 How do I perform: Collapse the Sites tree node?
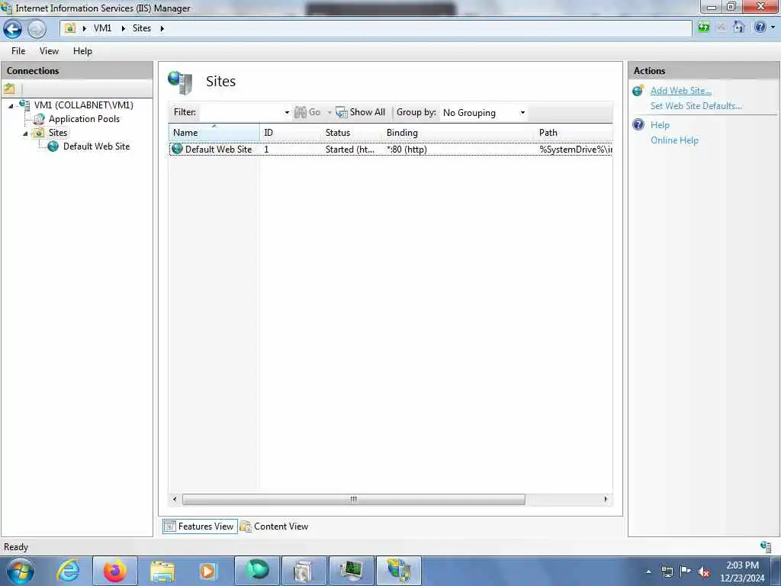point(25,134)
